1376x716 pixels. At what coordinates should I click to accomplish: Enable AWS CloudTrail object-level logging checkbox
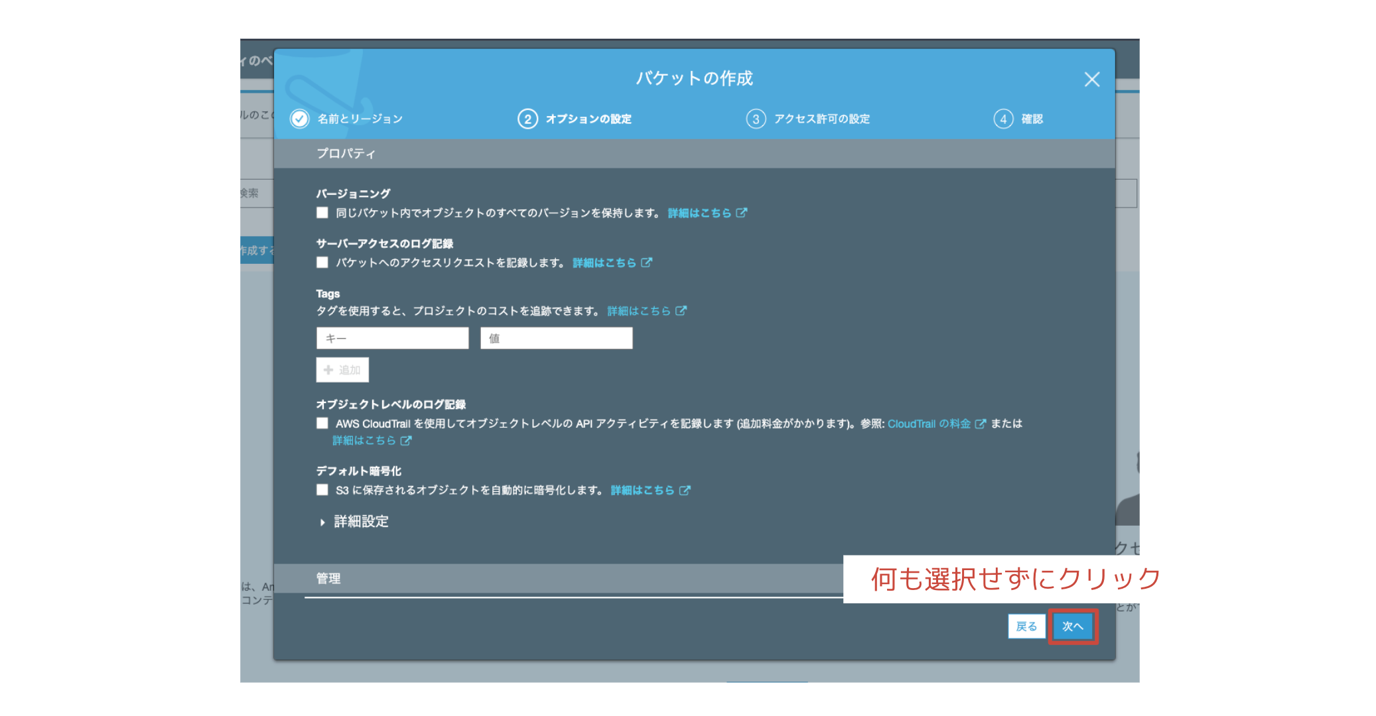tap(322, 424)
